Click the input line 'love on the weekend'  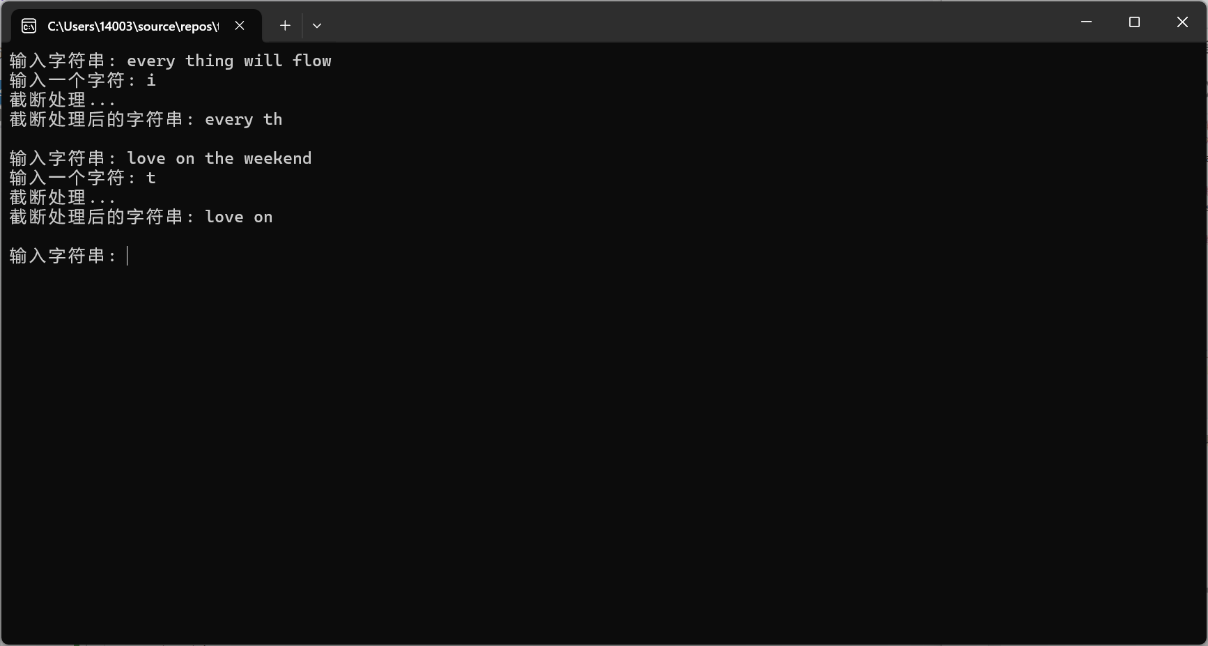(x=161, y=159)
